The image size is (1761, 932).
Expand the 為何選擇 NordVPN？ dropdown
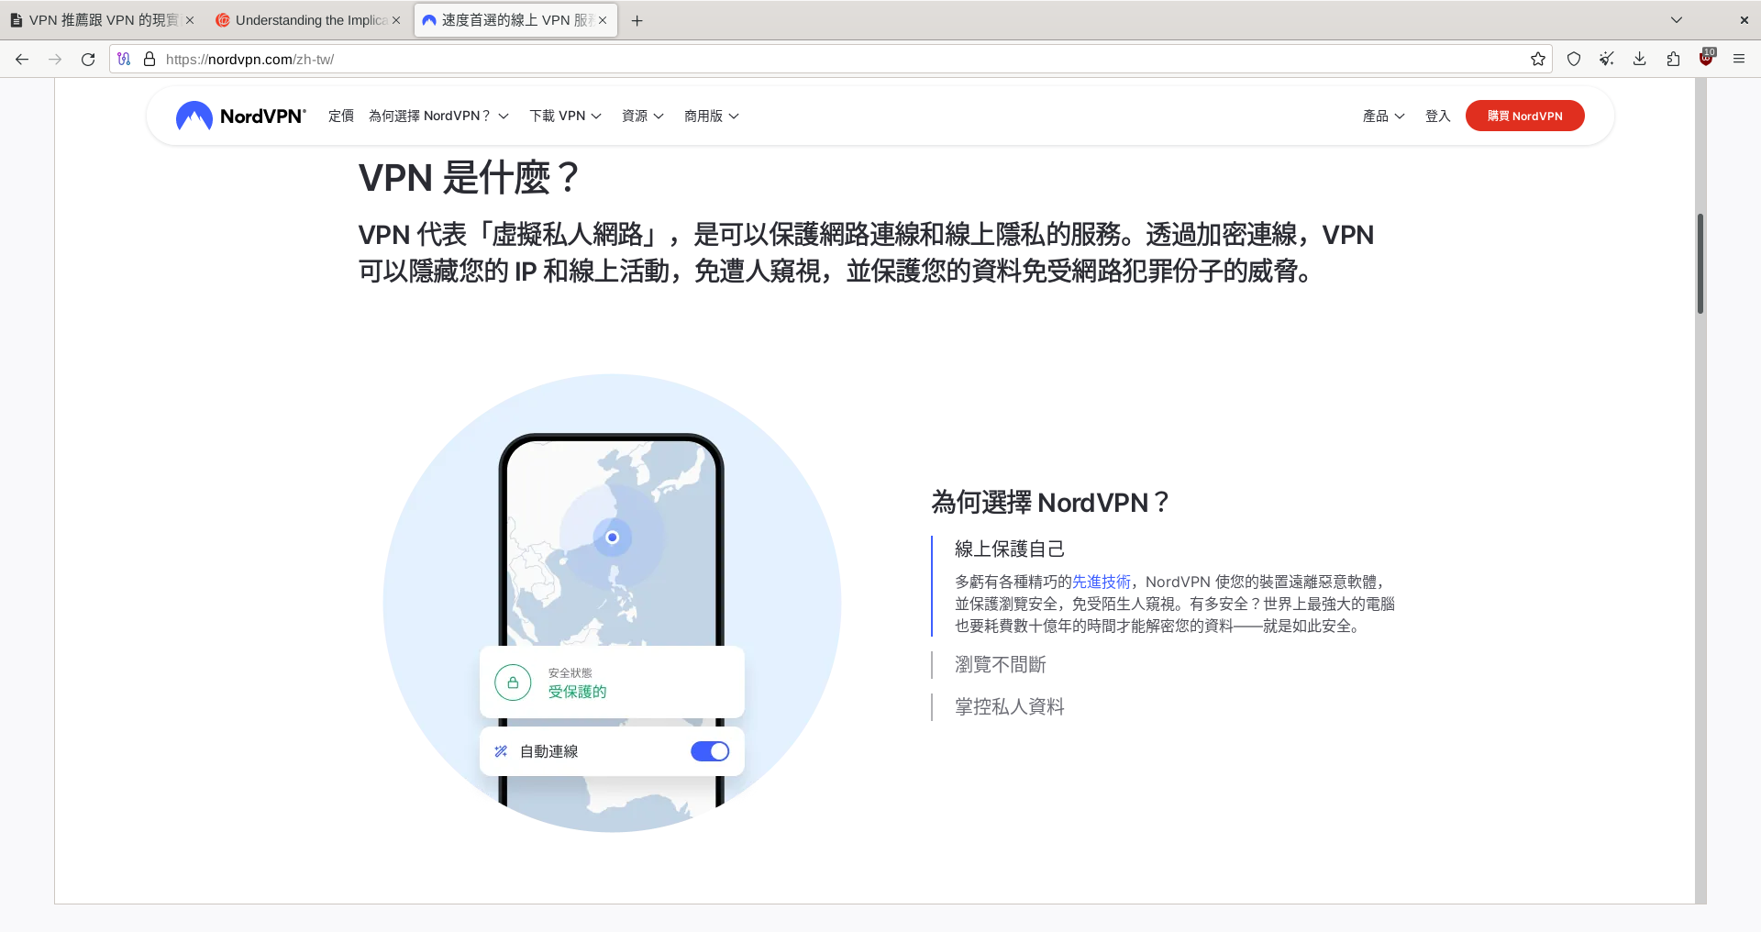pyautogui.click(x=438, y=116)
